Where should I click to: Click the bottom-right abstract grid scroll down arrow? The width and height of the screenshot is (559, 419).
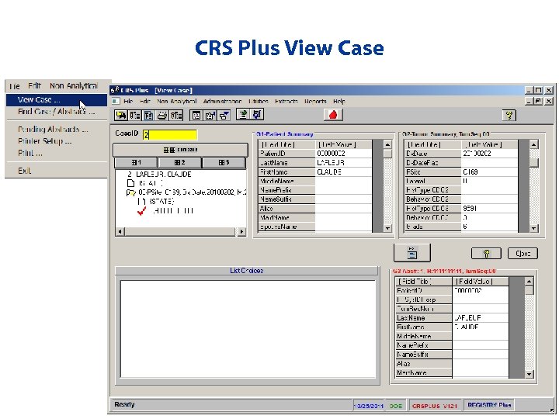pos(529,374)
